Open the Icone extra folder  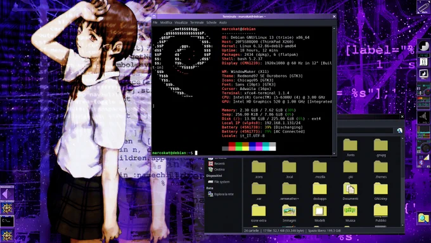pos(259,213)
